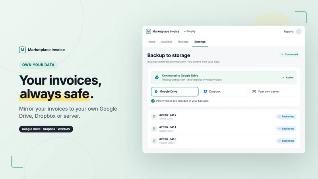Open the Home tab
318x179 pixels.
[x=151, y=42]
